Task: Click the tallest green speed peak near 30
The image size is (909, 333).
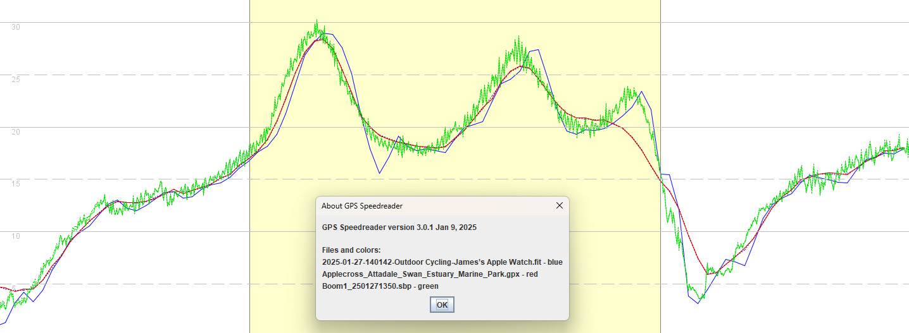Action: click(x=317, y=23)
